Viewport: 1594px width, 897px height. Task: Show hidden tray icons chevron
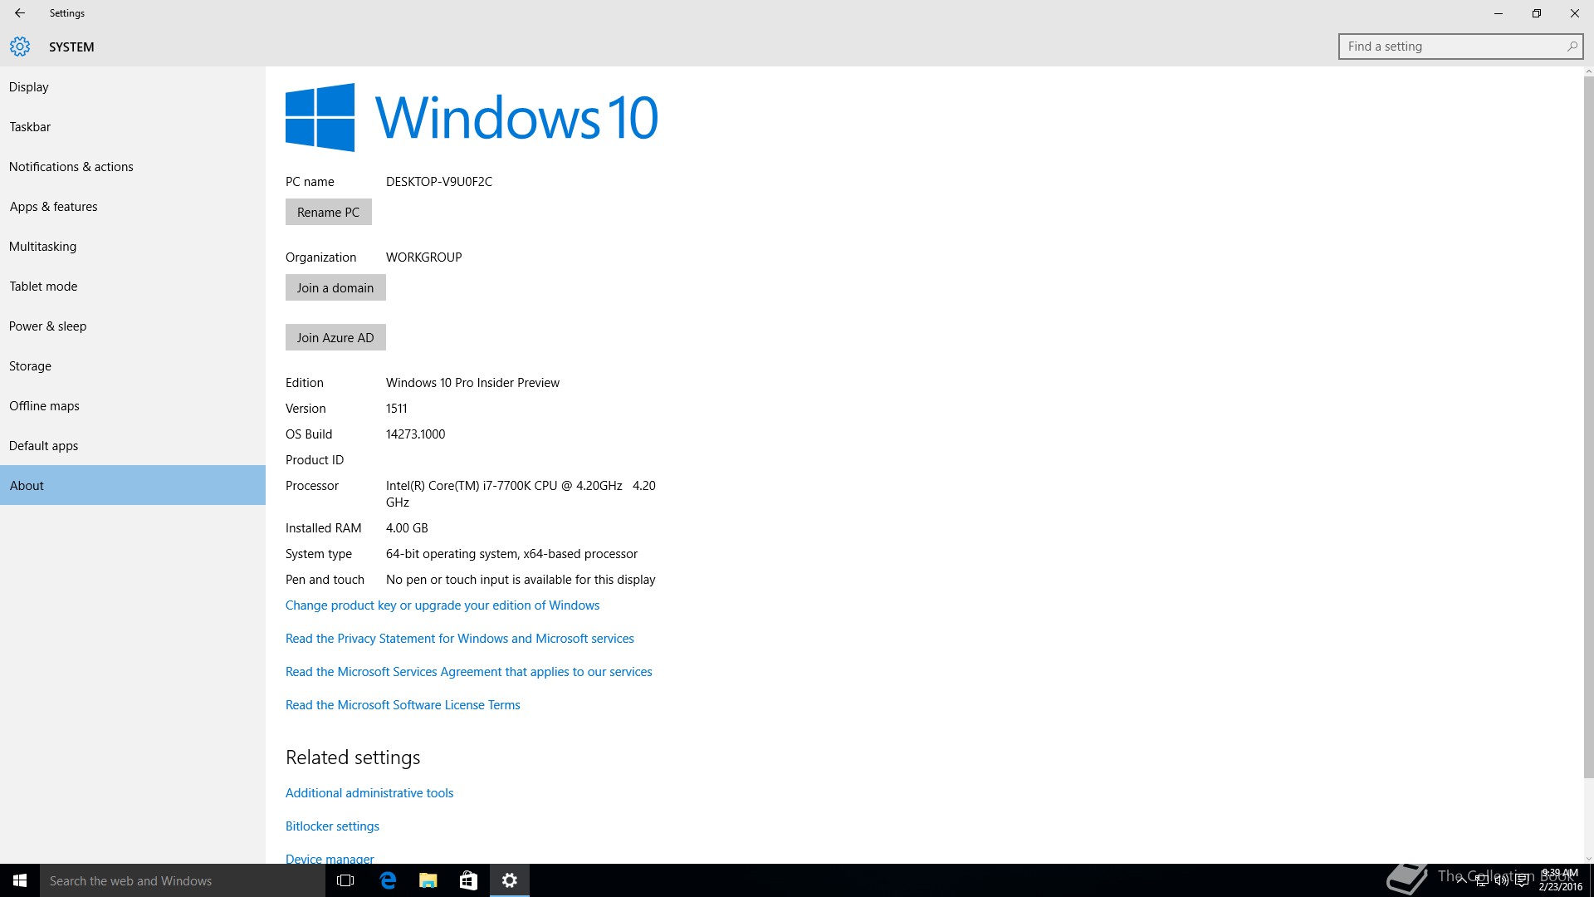point(1462,880)
